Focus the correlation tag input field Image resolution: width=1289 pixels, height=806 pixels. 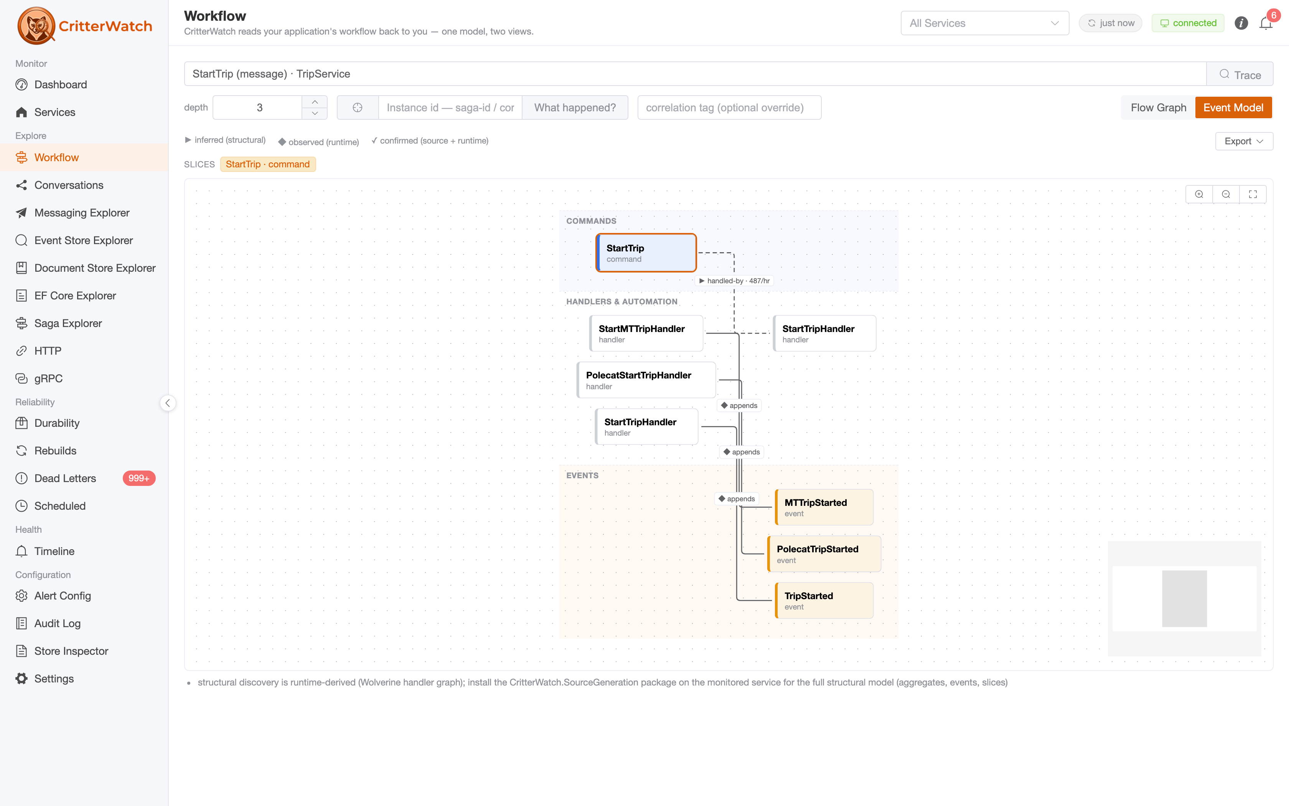(729, 108)
